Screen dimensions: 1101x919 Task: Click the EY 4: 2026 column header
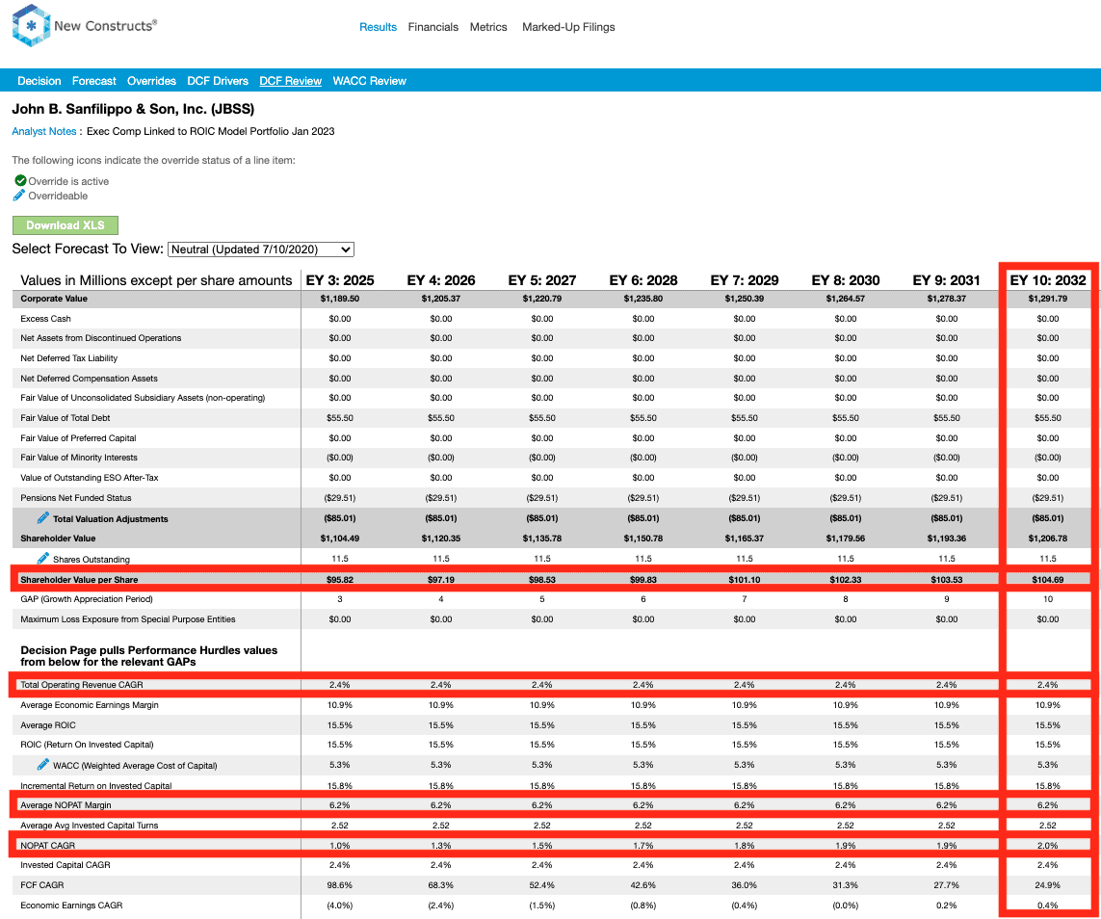(441, 280)
